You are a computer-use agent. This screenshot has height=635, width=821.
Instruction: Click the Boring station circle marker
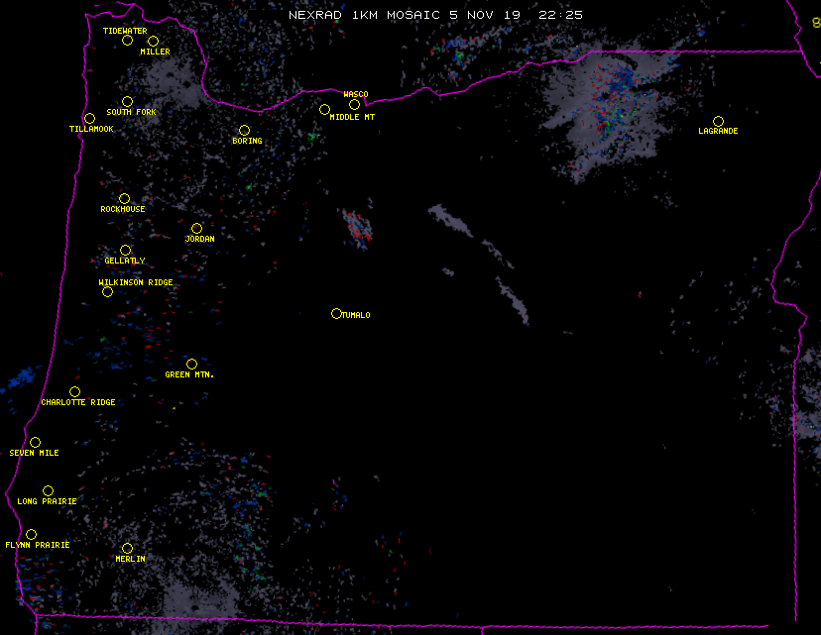click(x=244, y=131)
